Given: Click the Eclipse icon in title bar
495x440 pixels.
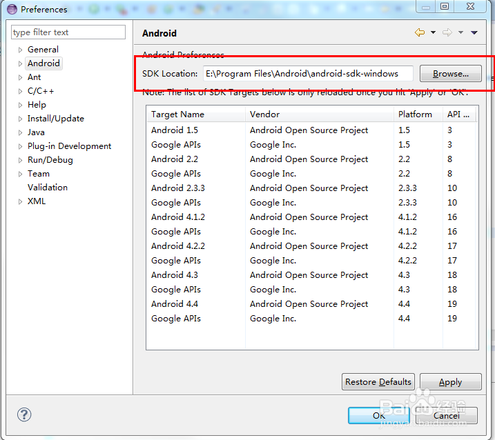Looking at the screenshot, I should pyautogui.click(x=12, y=9).
